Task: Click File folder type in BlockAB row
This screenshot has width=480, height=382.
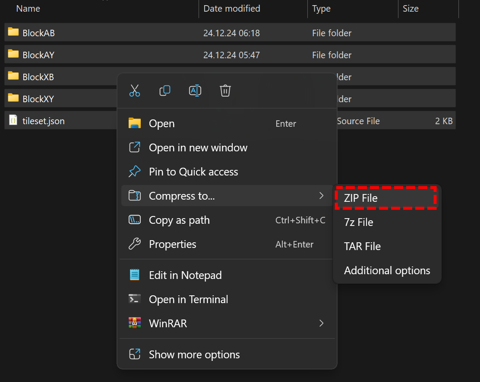Action: pyautogui.click(x=332, y=33)
